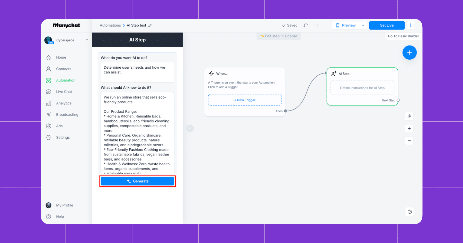463x243 pixels.
Task: Open the three-dot more options menu
Action: tap(411, 25)
